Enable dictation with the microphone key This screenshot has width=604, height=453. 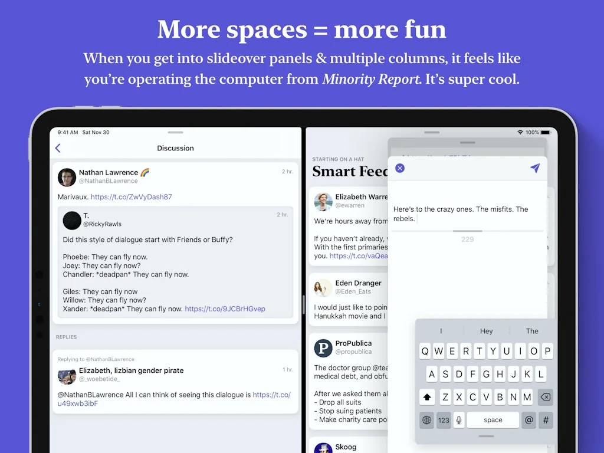tap(459, 420)
